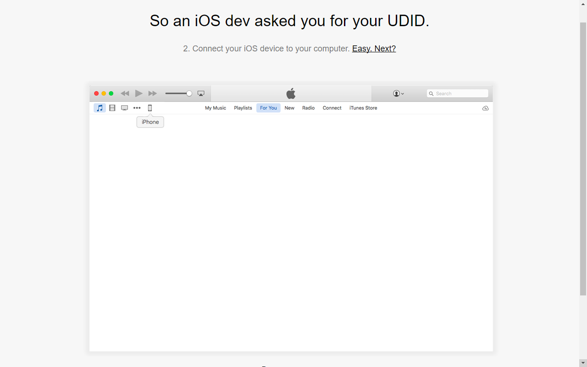Click the yellow minimize window button

[104, 94]
